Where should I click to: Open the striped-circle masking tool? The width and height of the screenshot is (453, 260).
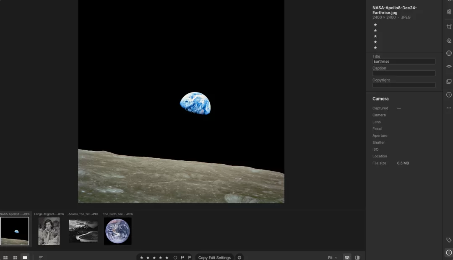pyautogui.click(x=449, y=53)
